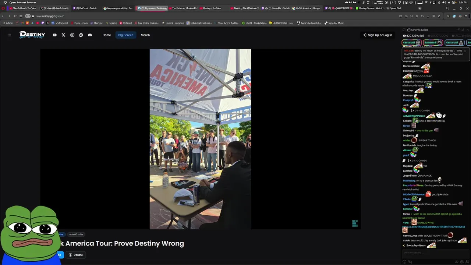Open the X (Twitter) social icon
The width and height of the screenshot is (471, 265).
63,35
